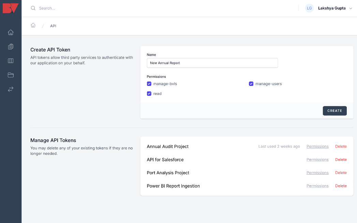The width and height of the screenshot is (357, 223).
Task: Open Permissions for Port Analysis Project
Action: coord(317,173)
